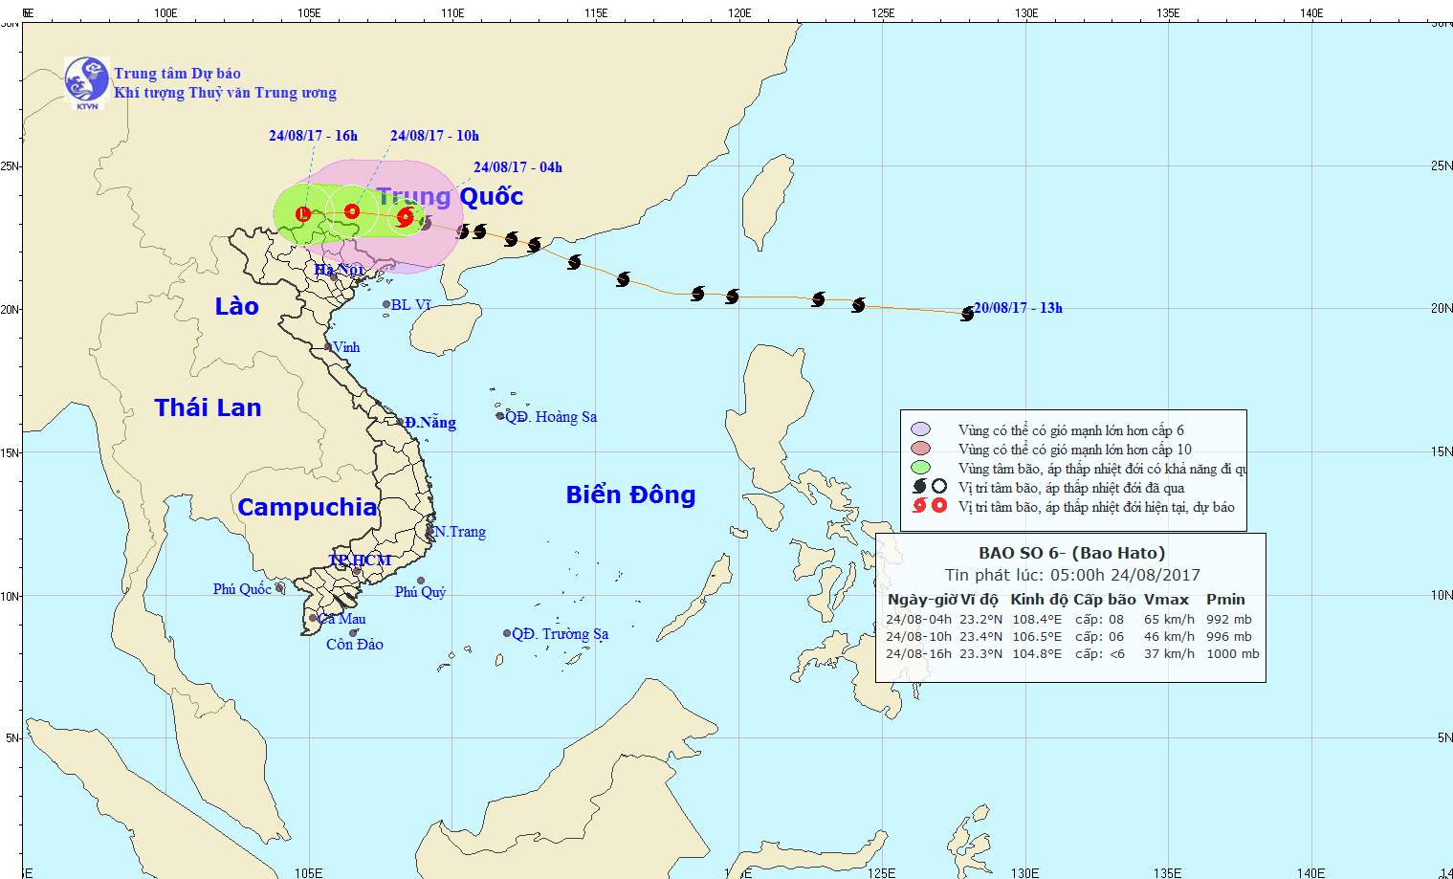This screenshot has width=1453, height=879.
Task: Click the Cà Mau marker dot
Action: click(x=313, y=618)
